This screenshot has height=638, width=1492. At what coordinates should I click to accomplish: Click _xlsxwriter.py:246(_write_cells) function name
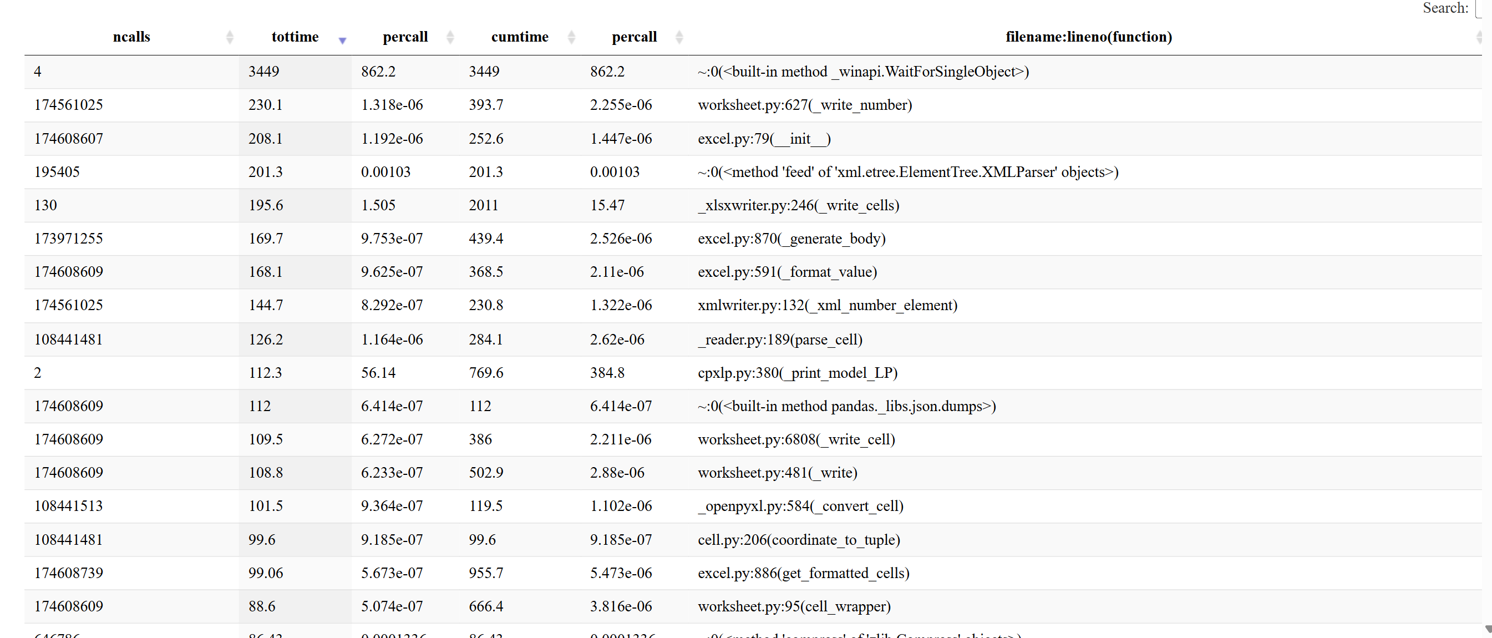coord(798,205)
